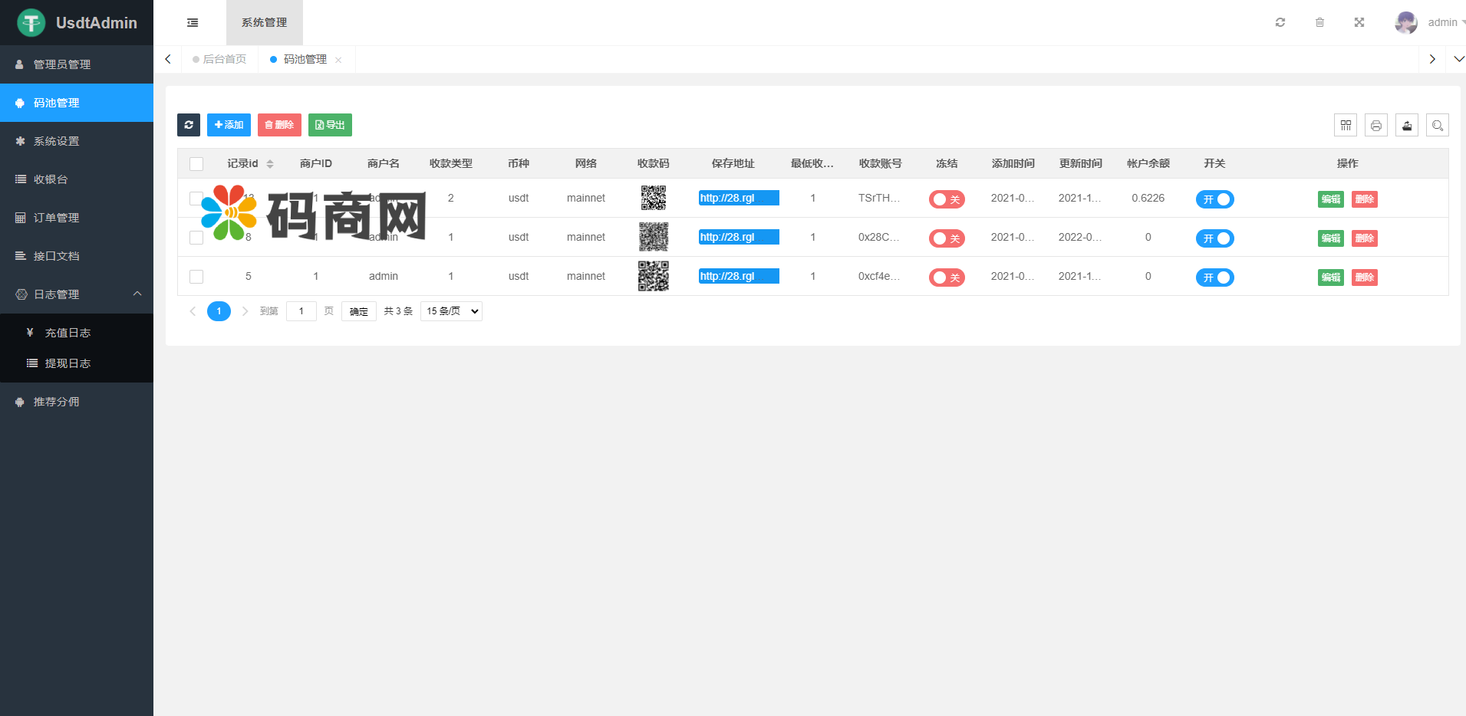
Task: Toggle the freeze switch in first row
Action: (946, 199)
